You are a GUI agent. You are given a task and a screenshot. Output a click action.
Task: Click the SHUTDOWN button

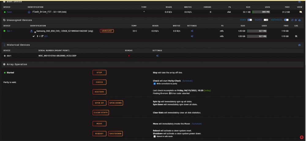[115, 134]
